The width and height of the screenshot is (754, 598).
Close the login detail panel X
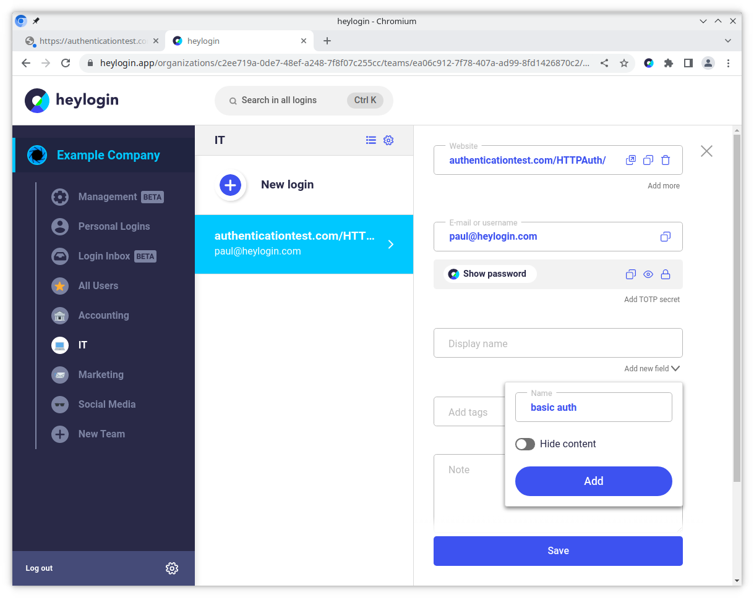coord(706,151)
